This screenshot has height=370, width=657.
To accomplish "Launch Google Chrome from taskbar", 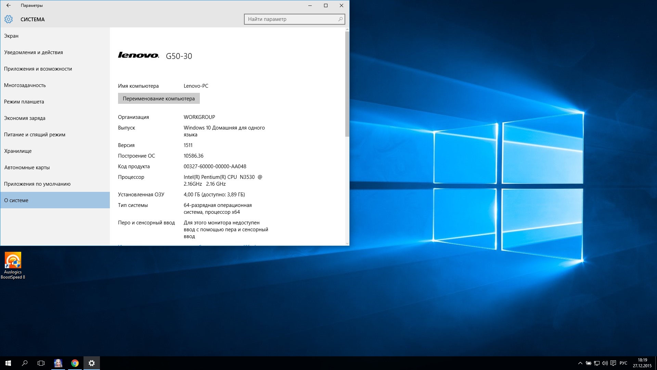I will 75,363.
